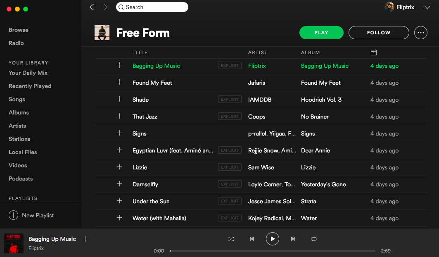Follow the Free Form playlist
Viewport: 439px width, 257px height.
(379, 33)
